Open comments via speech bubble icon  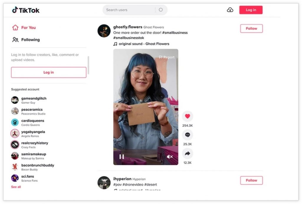187,135
